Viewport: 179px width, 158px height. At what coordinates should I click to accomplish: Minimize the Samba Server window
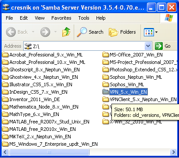pos(151,7)
